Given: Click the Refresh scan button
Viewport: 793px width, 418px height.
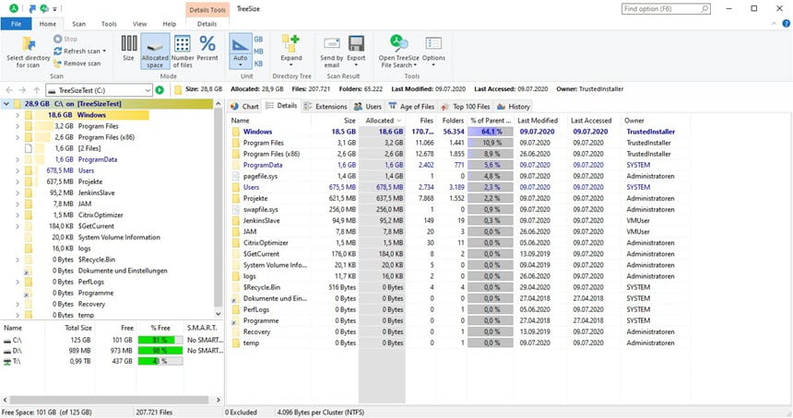Looking at the screenshot, I should click(x=80, y=51).
